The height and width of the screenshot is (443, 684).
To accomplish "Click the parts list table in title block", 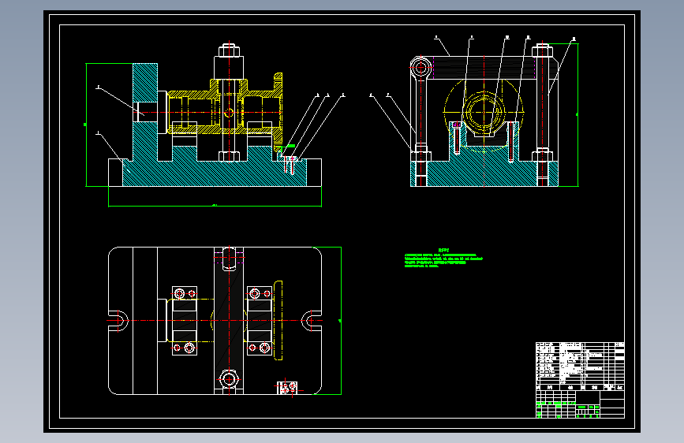I will [x=580, y=367].
